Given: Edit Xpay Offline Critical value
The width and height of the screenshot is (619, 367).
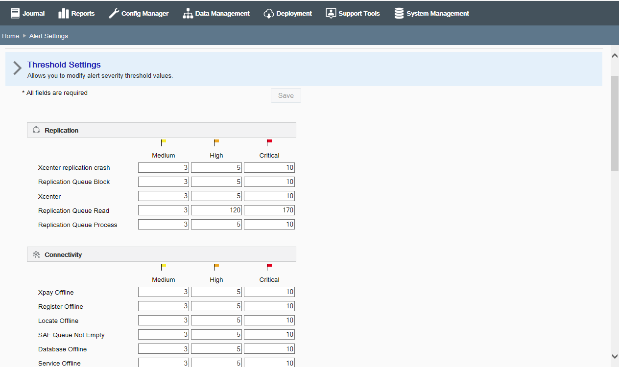Looking at the screenshot, I should [x=269, y=292].
